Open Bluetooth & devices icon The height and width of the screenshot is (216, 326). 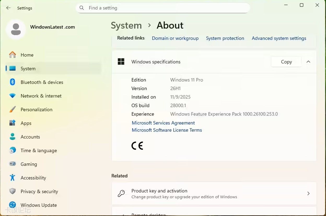pyautogui.click(x=12, y=82)
